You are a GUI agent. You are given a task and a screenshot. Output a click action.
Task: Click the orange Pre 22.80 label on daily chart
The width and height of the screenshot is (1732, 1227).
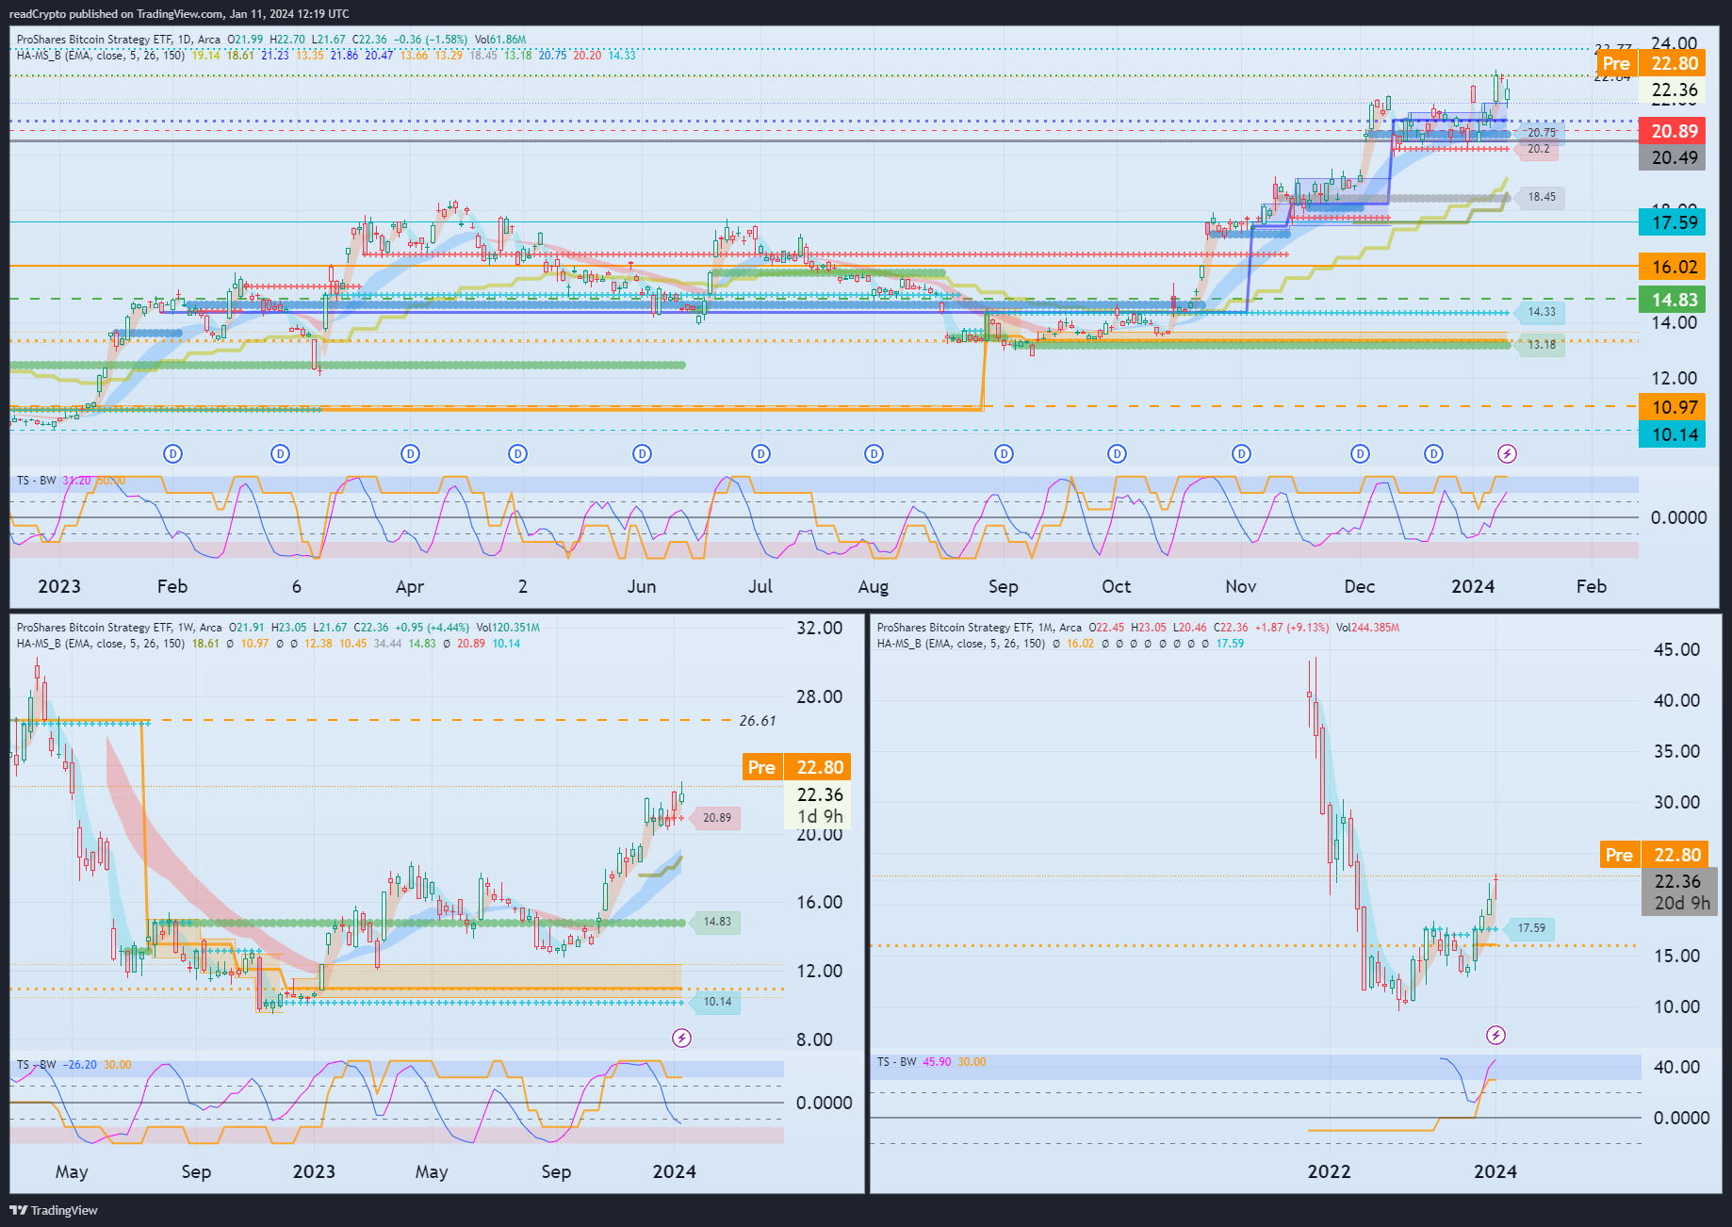(x=1650, y=63)
